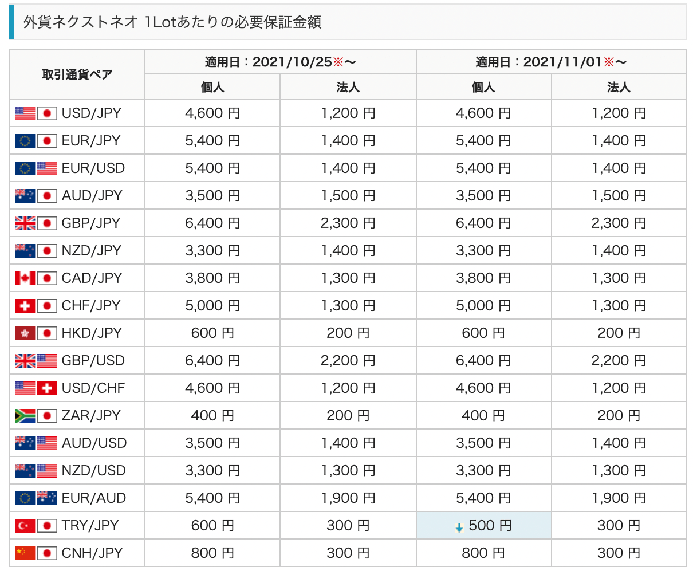The height and width of the screenshot is (567, 693).
Task: Click the South African flag beside ZAR/JPY
Action: point(25,416)
